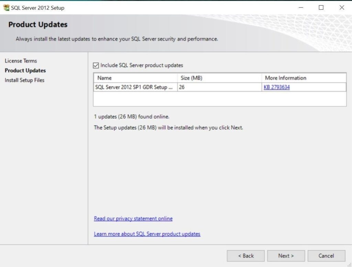Viewport: 352px width, 267px height.
Task: Click the SQL Server setup icon in title bar
Action: [x=7, y=8]
